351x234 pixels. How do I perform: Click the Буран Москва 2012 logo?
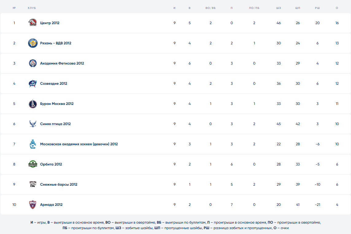tap(33, 104)
